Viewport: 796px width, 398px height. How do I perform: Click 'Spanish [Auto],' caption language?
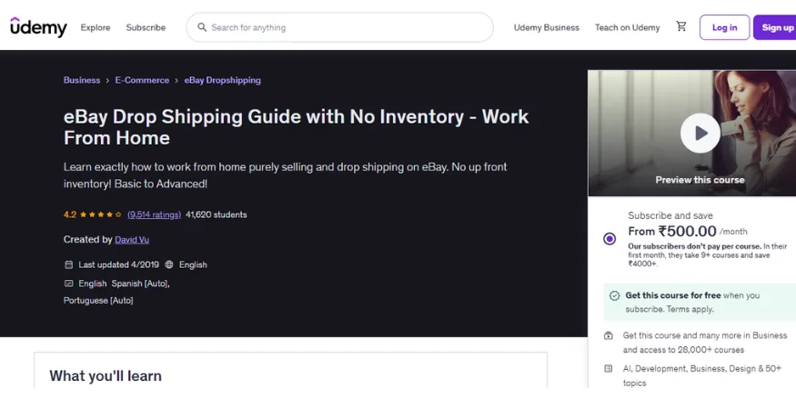point(141,284)
